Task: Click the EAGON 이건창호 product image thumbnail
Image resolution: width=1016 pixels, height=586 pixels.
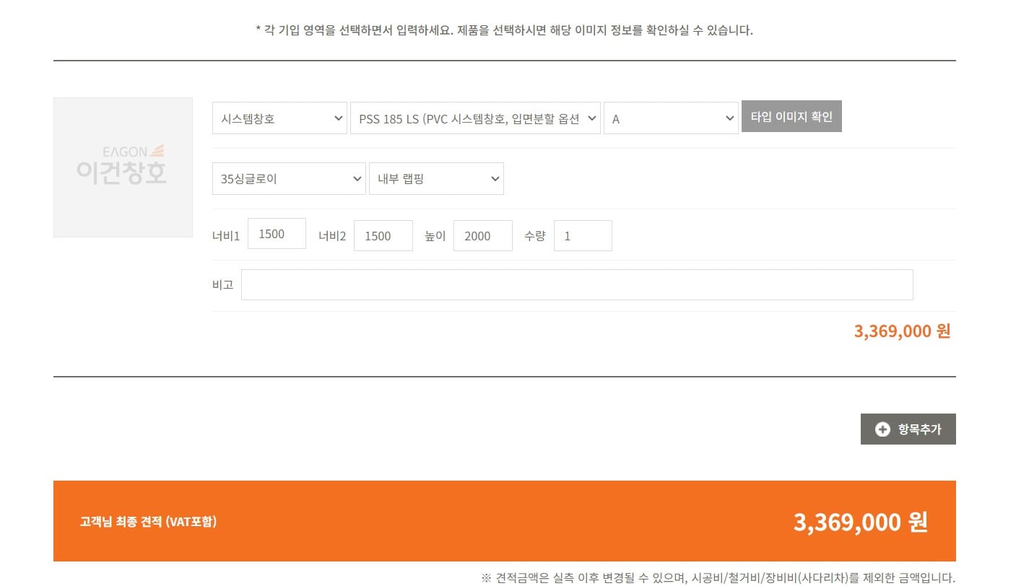Action: 123,167
